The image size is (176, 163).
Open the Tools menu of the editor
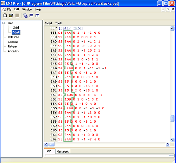tap(58, 23)
